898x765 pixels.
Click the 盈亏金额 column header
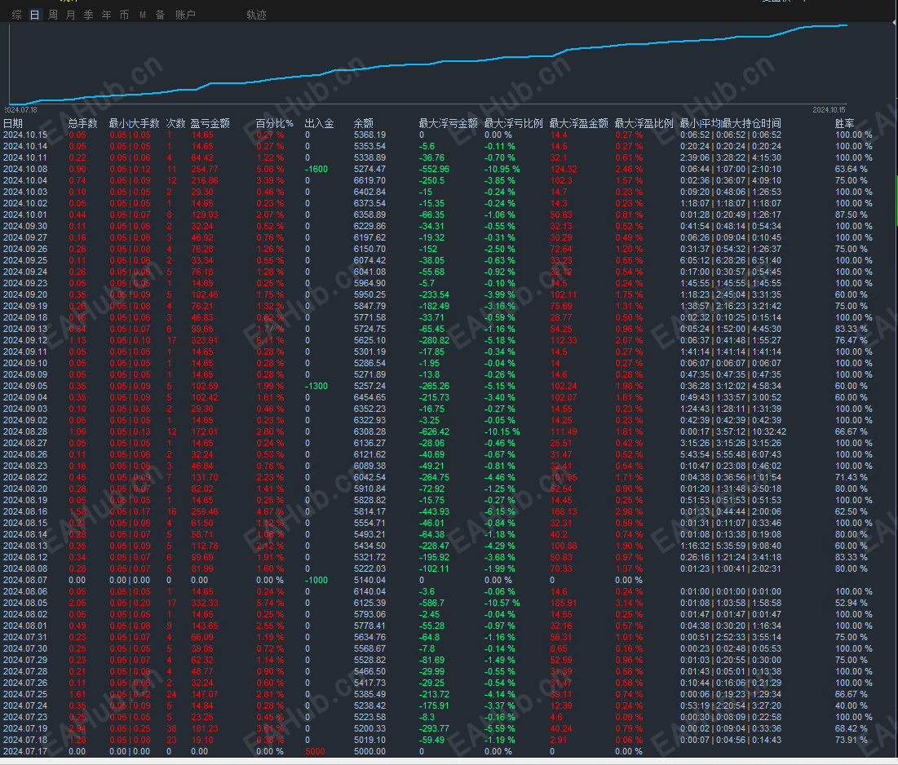pos(210,123)
